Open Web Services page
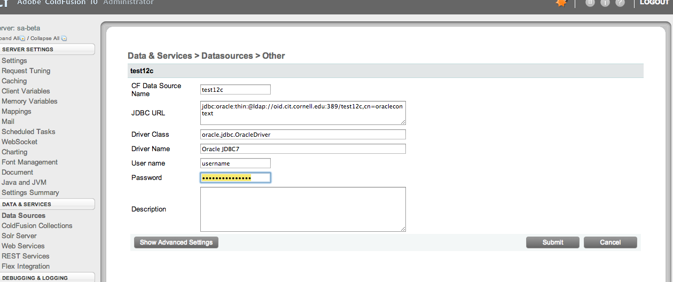This screenshot has width=673, height=282. click(x=23, y=246)
